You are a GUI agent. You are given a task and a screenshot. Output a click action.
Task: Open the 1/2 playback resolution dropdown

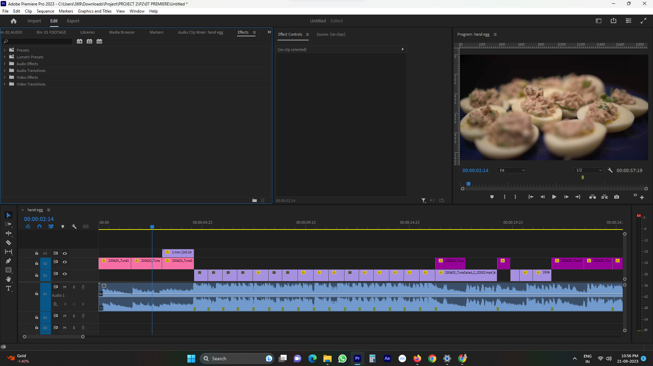[589, 170]
